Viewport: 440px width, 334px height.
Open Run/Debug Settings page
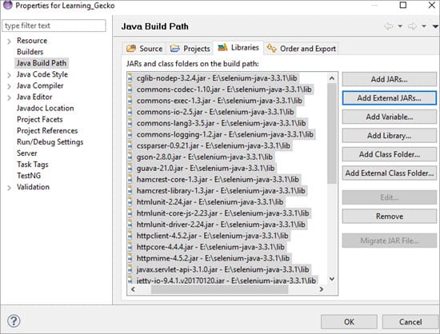click(50, 142)
